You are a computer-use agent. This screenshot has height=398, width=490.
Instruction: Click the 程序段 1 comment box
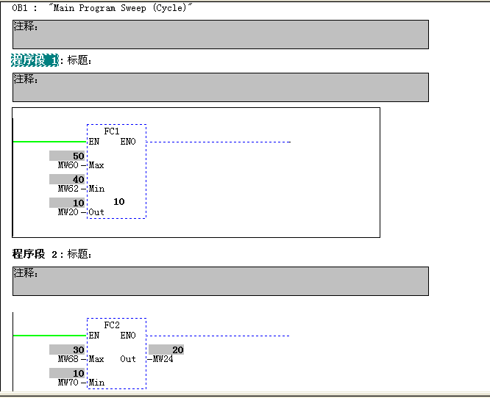tap(220, 87)
